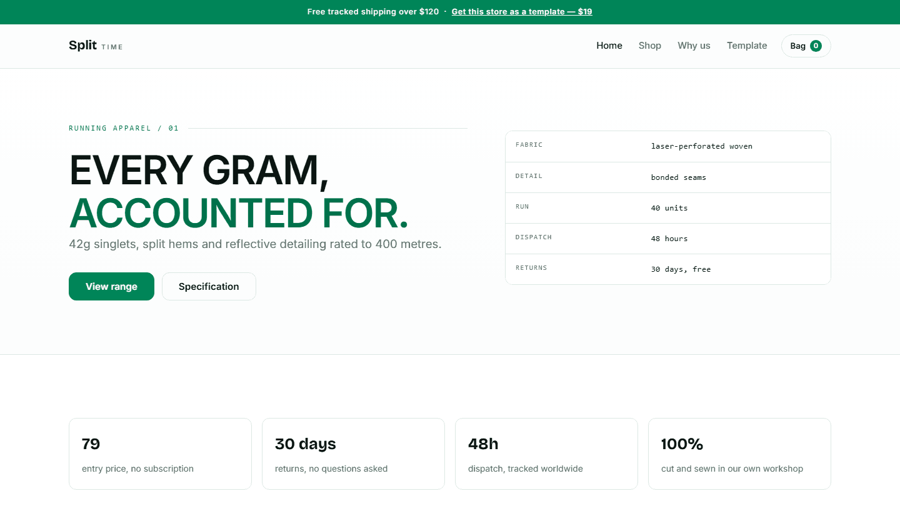This screenshot has height=506, width=900.
Task: Click the green 'ACCOUNTED FOR.' headline
Action: point(239,213)
